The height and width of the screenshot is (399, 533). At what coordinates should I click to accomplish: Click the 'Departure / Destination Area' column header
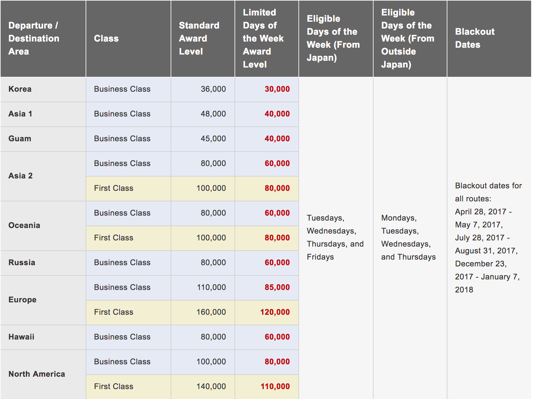coord(43,38)
